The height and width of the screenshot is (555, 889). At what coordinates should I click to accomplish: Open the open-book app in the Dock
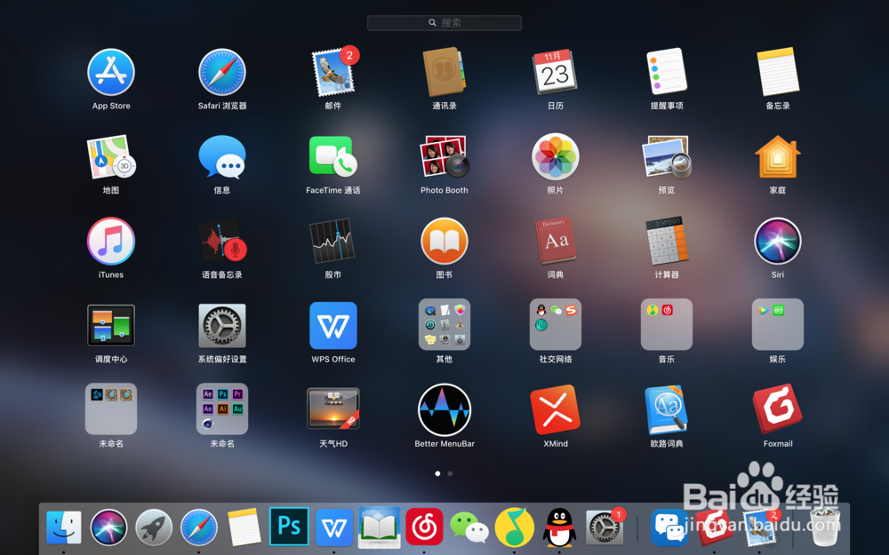coord(380,527)
